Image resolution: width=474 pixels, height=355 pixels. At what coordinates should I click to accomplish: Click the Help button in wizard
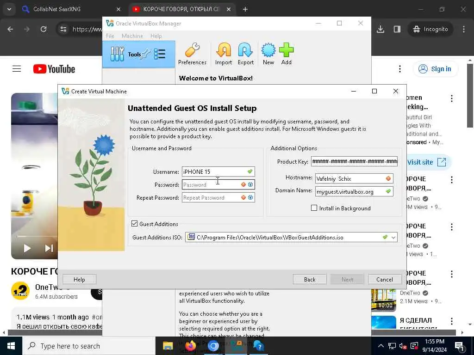79,279
